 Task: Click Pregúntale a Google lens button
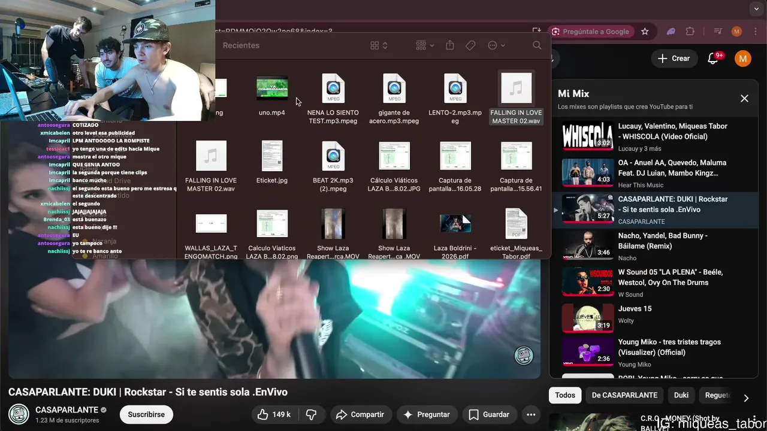coord(590,31)
